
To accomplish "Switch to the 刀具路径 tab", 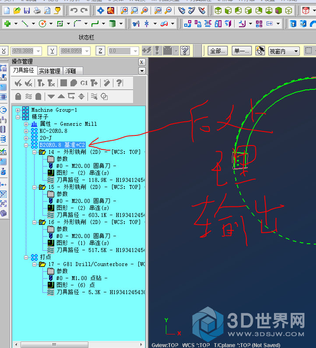I will click(x=24, y=71).
